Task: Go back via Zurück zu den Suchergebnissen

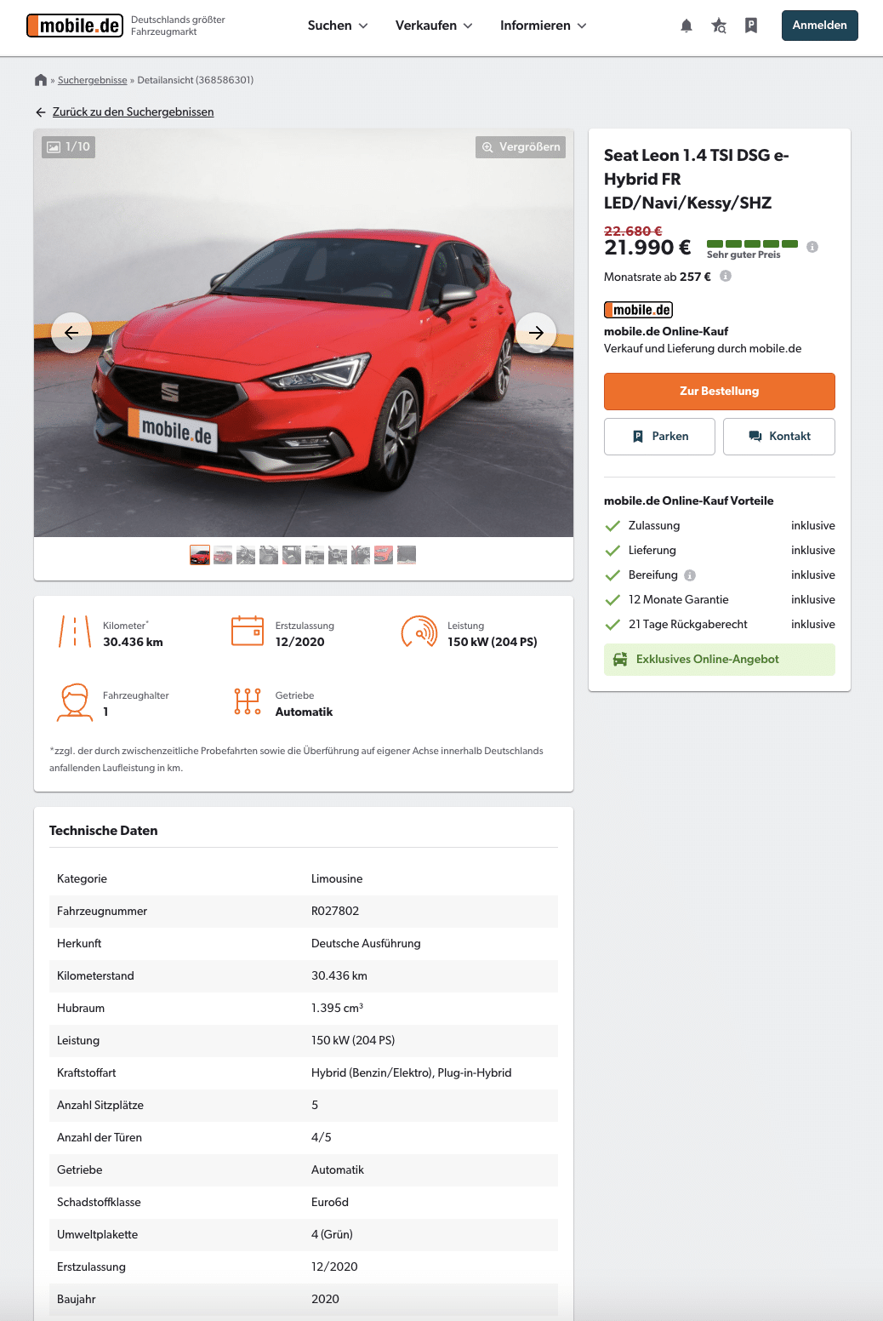Action: coord(133,112)
